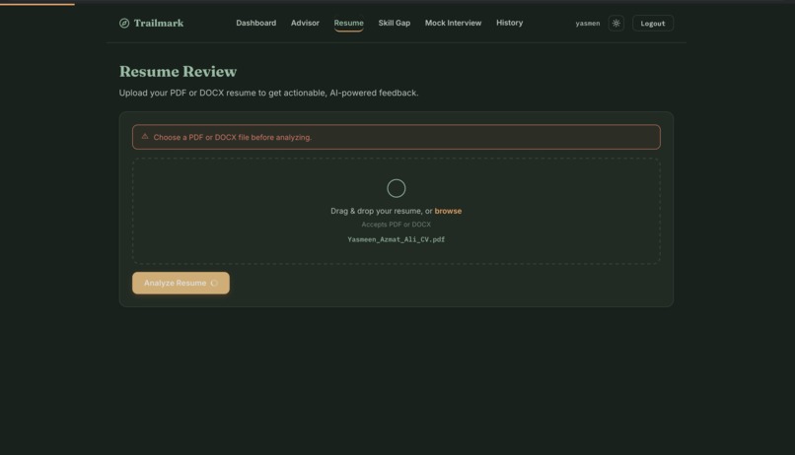
Task: Click the yasmen username label
Action: 588,24
